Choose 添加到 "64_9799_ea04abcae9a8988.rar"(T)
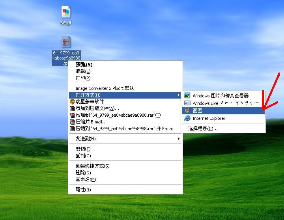The width and height of the screenshot is (284, 220). (125, 115)
